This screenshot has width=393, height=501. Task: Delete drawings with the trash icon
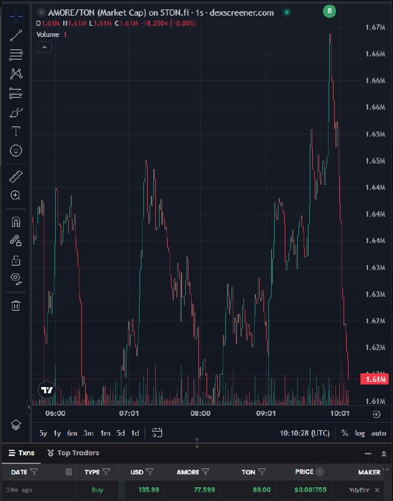click(16, 306)
